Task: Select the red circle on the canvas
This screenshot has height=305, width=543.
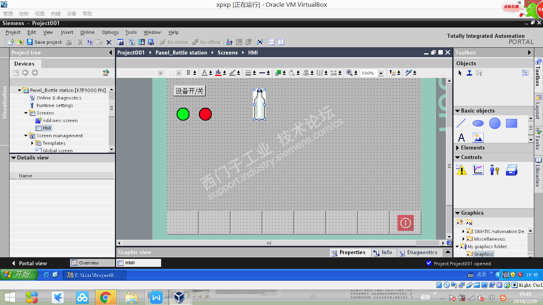Action: 205,114
